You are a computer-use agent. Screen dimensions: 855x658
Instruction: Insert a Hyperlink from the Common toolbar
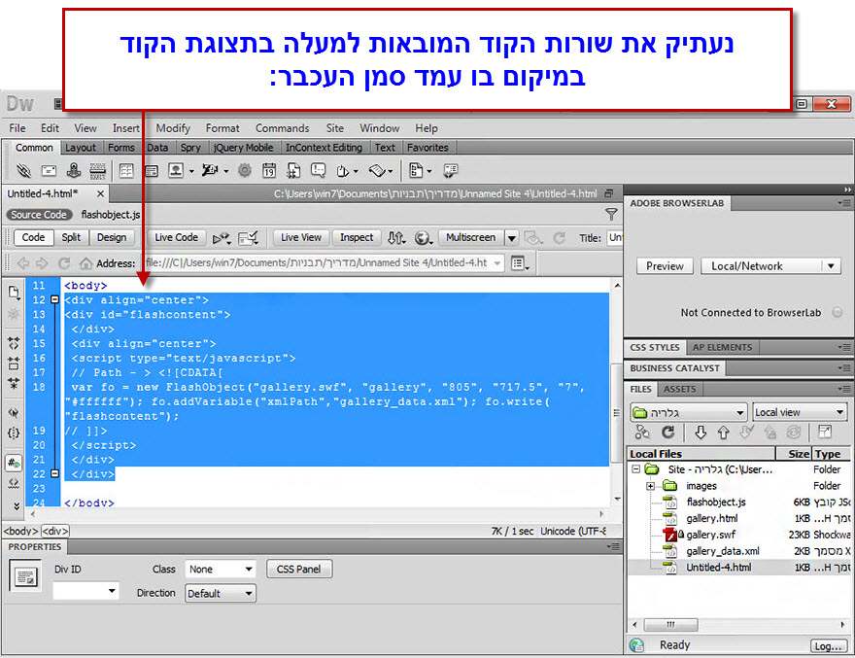23,171
